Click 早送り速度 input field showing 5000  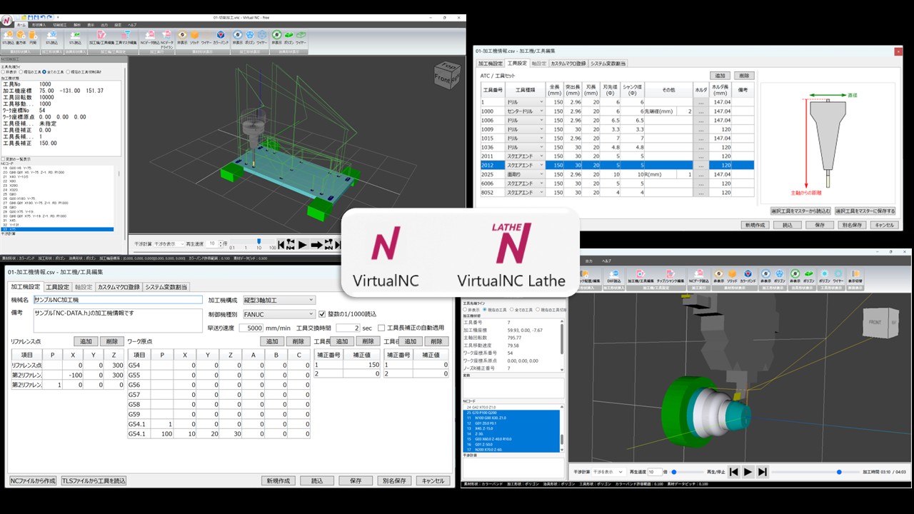click(x=250, y=328)
